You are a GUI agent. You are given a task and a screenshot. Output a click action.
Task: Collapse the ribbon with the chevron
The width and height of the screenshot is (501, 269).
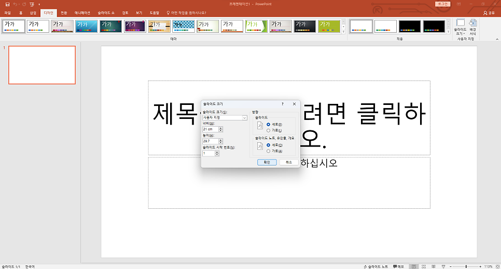pyautogui.click(x=497, y=39)
